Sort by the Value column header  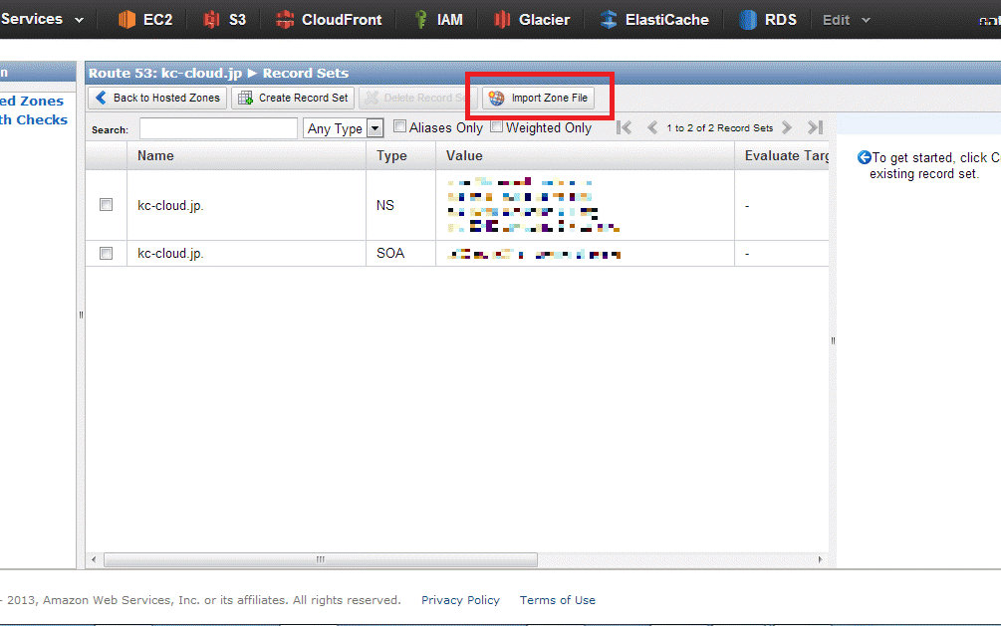(x=585, y=155)
